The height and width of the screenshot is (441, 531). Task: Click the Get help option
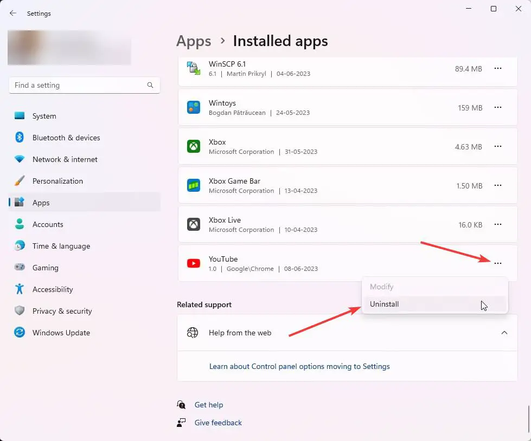(209, 405)
